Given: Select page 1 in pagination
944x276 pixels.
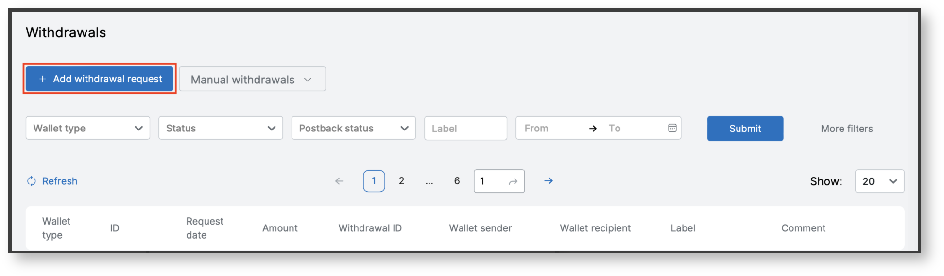Looking at the screenshot, I should (374, 181).
